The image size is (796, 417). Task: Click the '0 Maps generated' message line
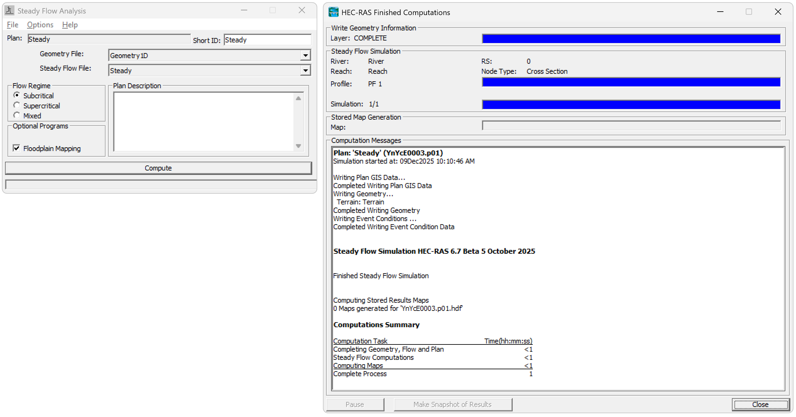398,308
